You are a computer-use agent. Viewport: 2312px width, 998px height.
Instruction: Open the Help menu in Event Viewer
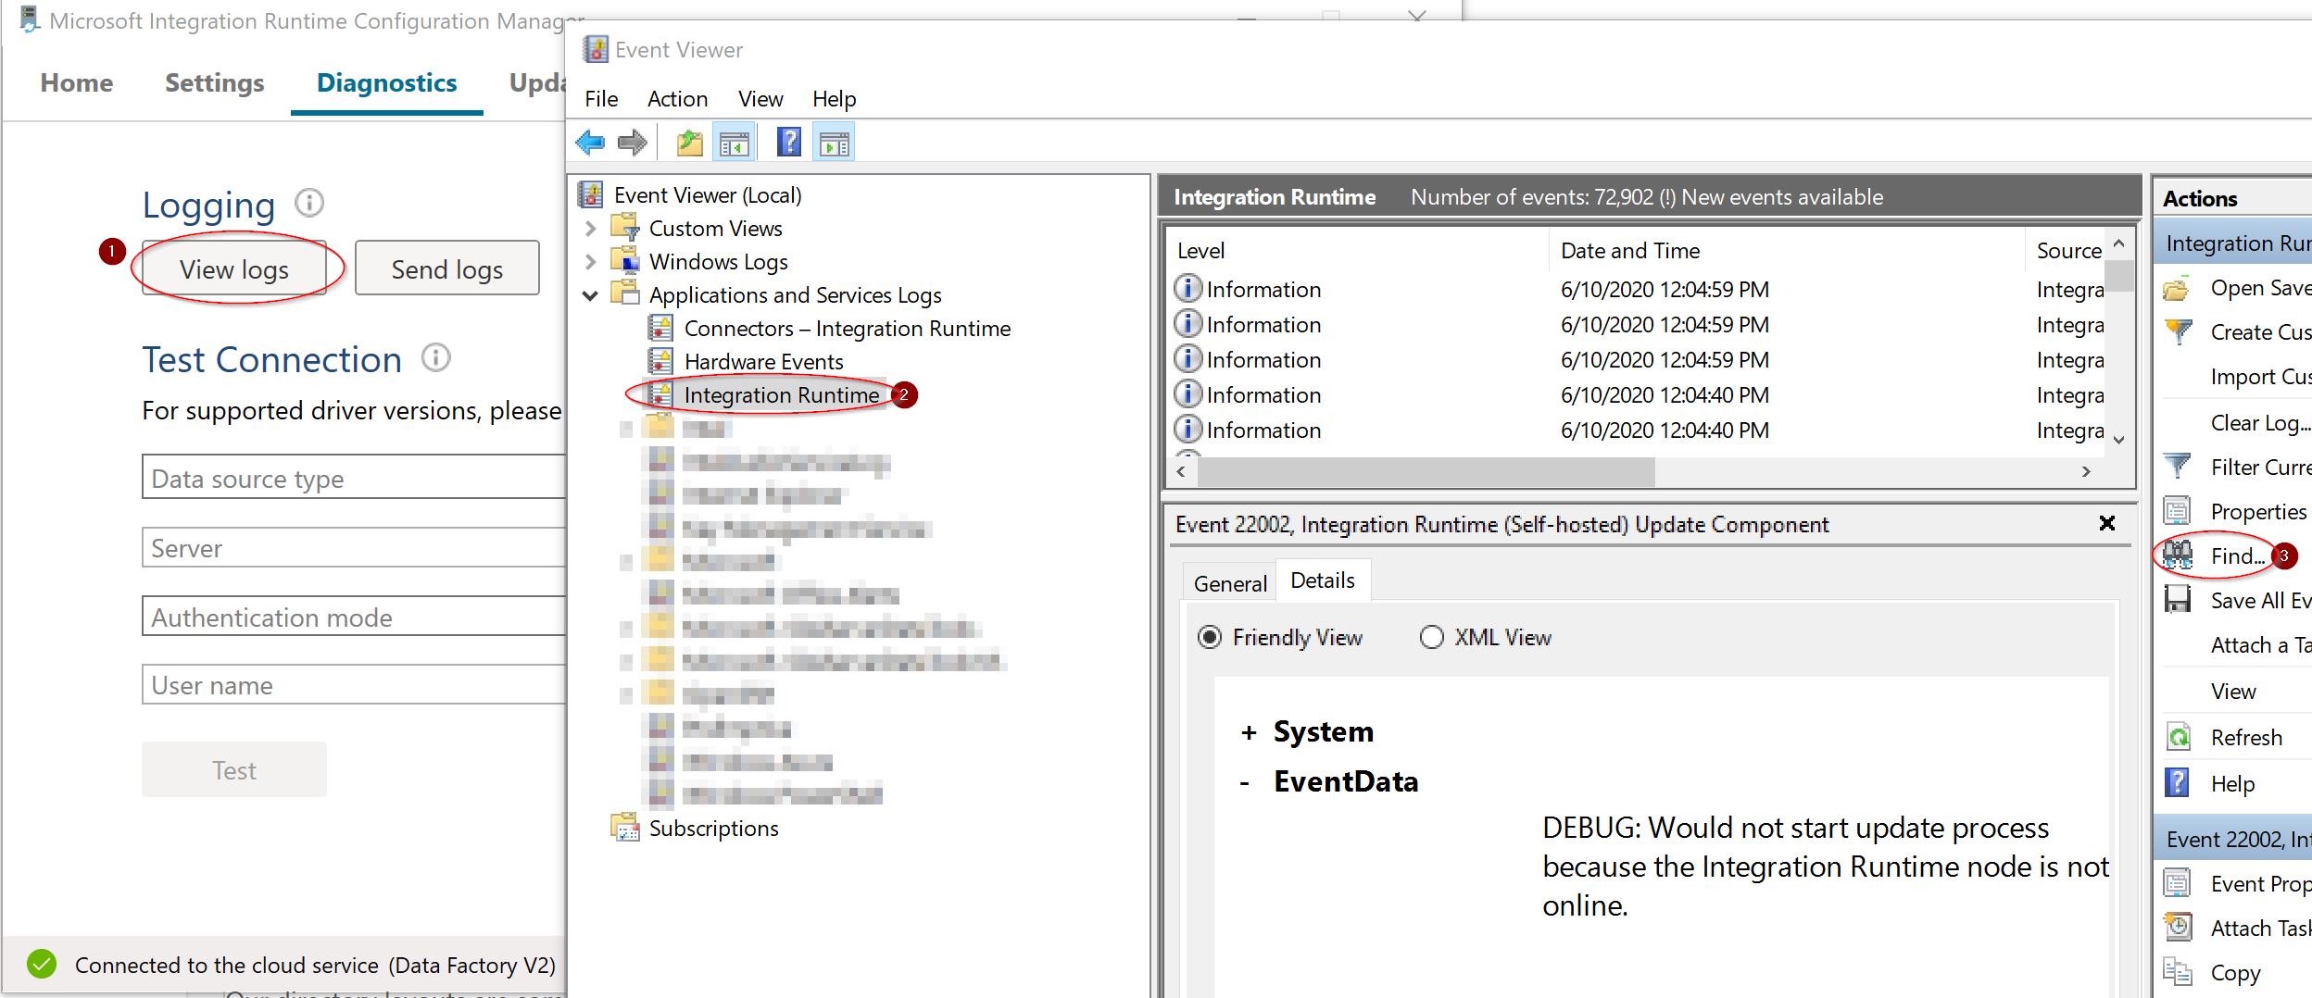tap(834, 99)
